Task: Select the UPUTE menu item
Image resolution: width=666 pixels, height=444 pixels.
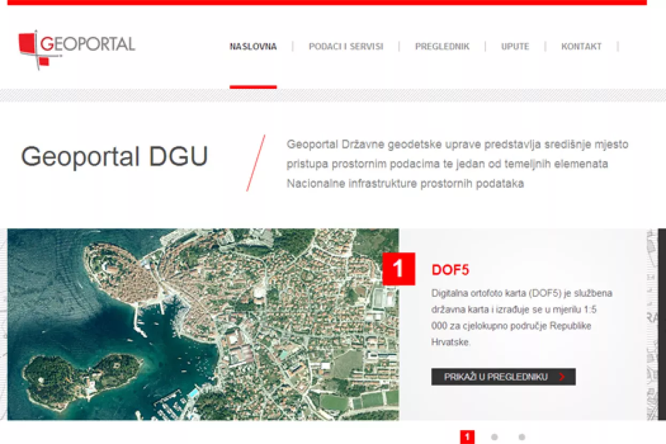Action: coord(515,47)
